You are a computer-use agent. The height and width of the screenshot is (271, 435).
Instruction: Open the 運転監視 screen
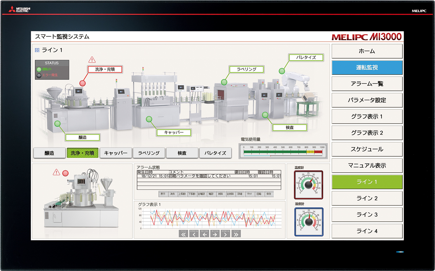[367, 67]
